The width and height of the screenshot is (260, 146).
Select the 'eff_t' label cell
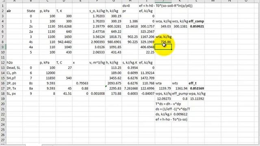197,83
